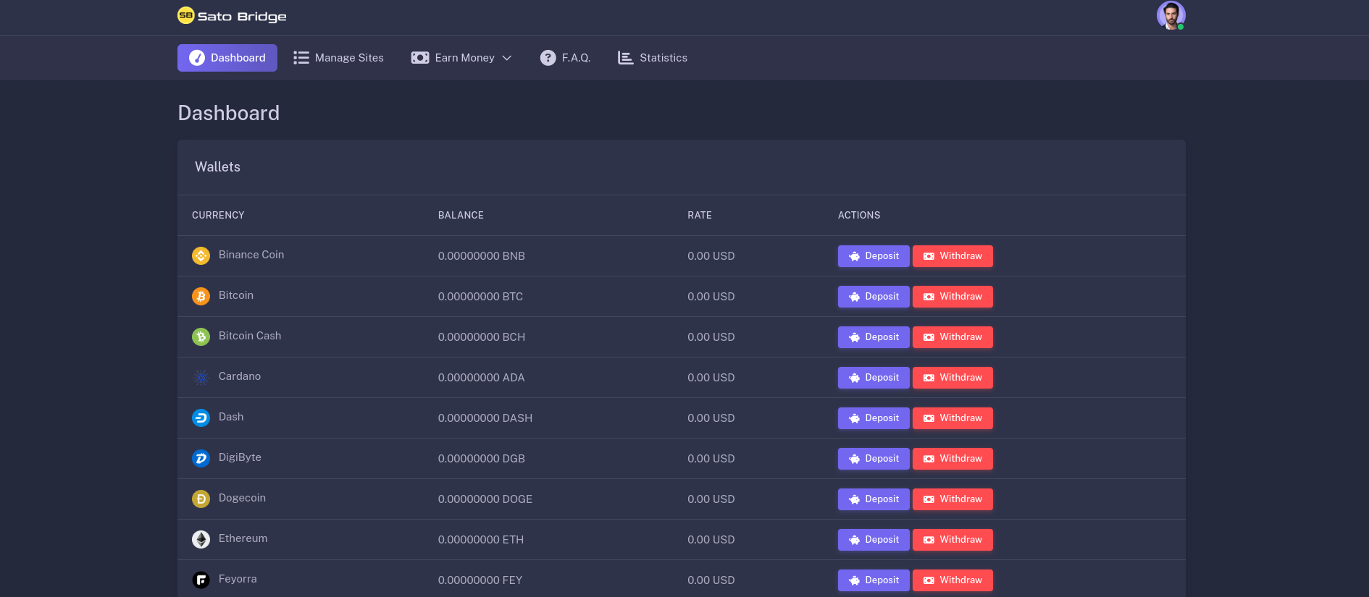This screenshot has width=1369, height=597.
Task: Click the Bitcoin Cash coin icon
Action: tap(201, 336)
